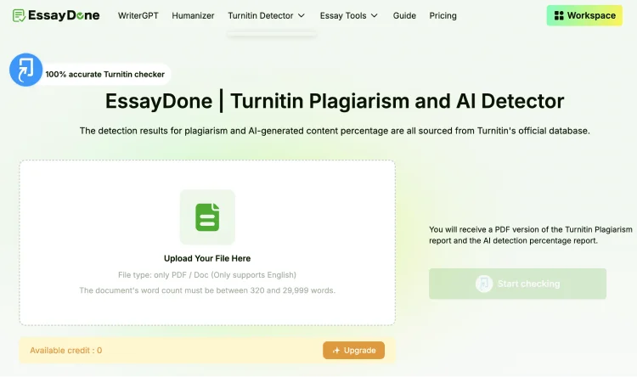Go to the Pricing page
This screenshot has width=637, height=377.
pyautogui.click(x=443, y=15)
